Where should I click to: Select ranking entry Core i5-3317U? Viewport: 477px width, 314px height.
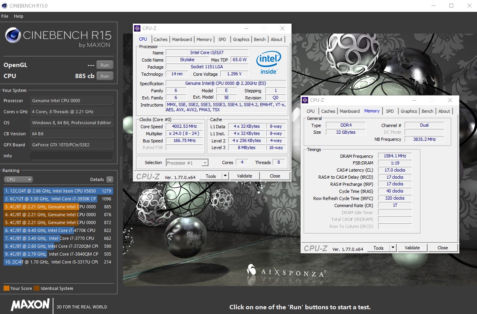[x=59, y=262]
